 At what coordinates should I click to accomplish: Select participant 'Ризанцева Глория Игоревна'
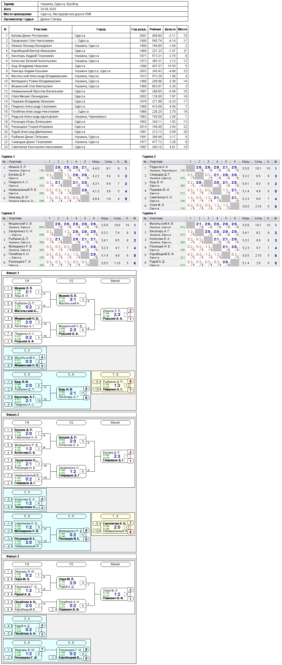pos(32,127)
